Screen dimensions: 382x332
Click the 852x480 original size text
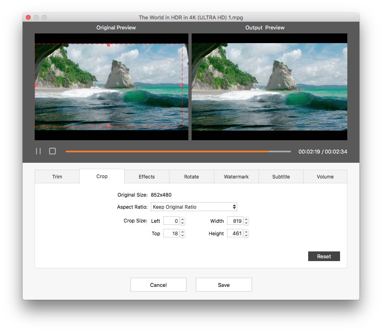click(x=161, y=195)
